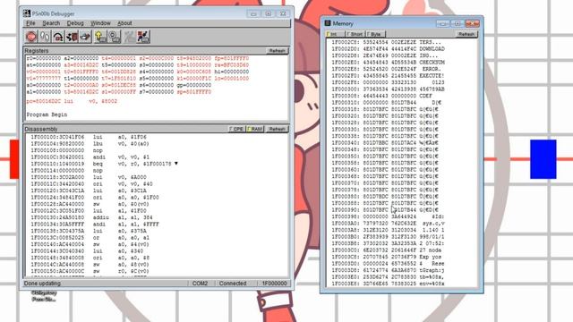Maximize the Memory window
Image resolution: width=573 pixels, height=322 pixels.
click(x=458, y=23)
